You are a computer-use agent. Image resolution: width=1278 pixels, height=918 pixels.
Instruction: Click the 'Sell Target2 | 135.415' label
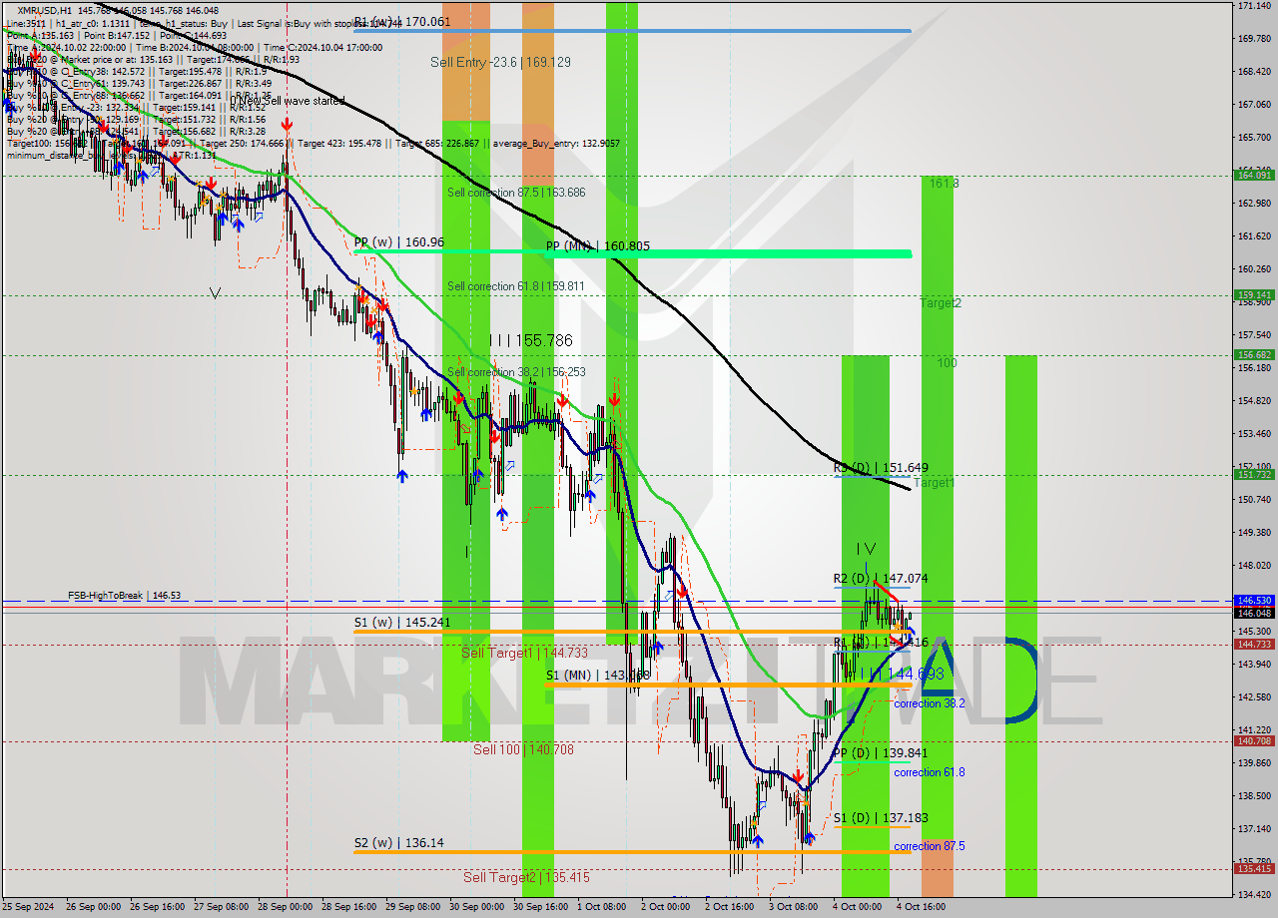pos(526,878)
